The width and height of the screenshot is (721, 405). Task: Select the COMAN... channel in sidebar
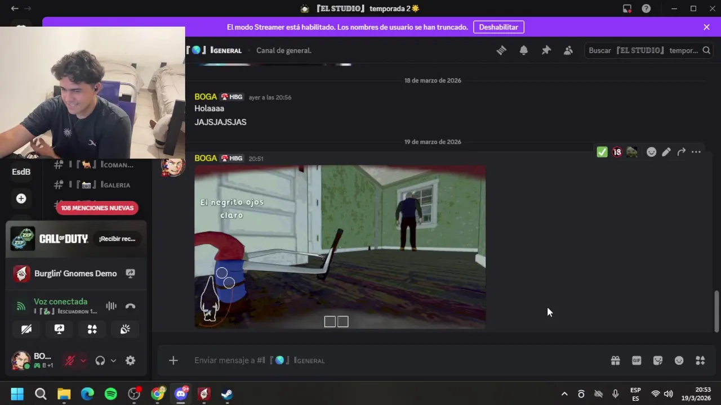(x=97, y=165)
